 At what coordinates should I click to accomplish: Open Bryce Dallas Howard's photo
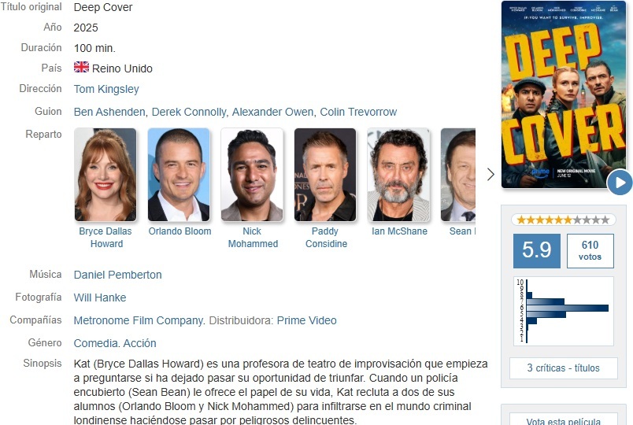point(105,175)
